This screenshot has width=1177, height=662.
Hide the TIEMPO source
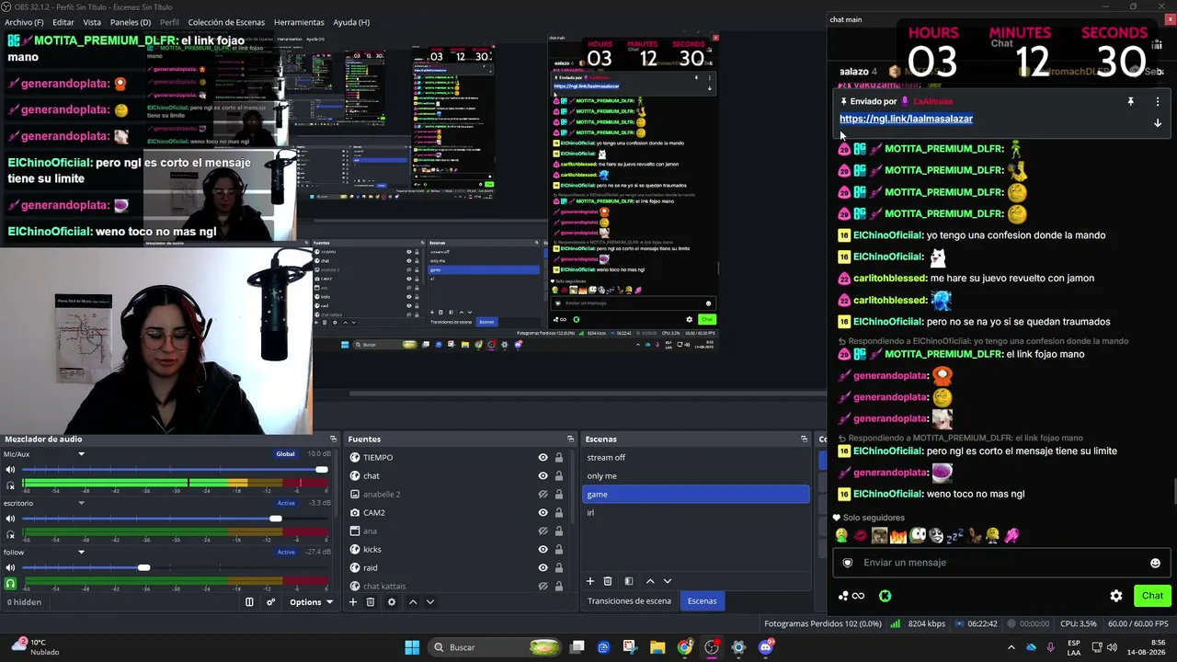coord(543,458)
